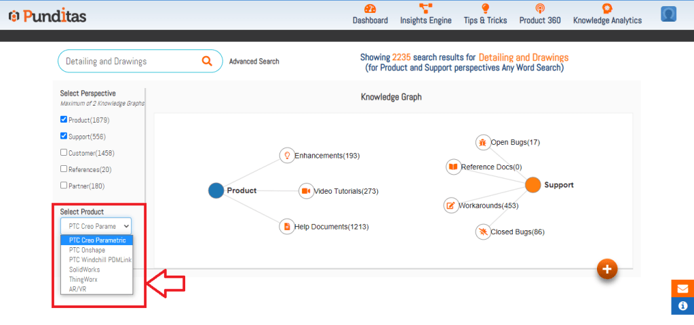694x325 pixels.
Task: Uncheck the Product perspective checkbox
Action: (x=64, y=120)
